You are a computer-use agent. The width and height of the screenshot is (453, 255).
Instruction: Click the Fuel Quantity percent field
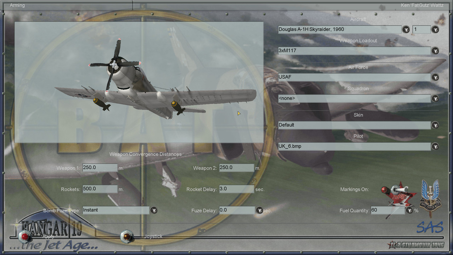388,210
